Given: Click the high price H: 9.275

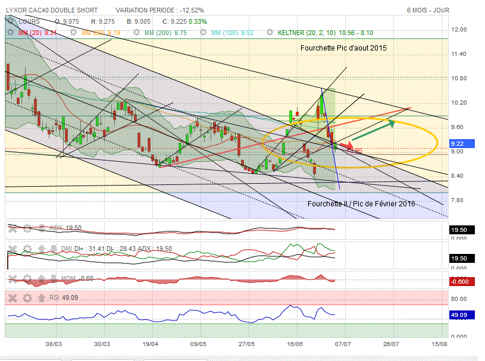Looking at the screenshot, I should pos(103,21).
